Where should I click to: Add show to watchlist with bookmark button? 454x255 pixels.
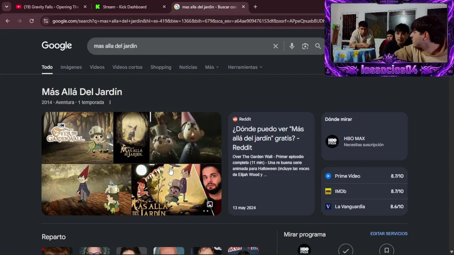(x=387, y=250)
